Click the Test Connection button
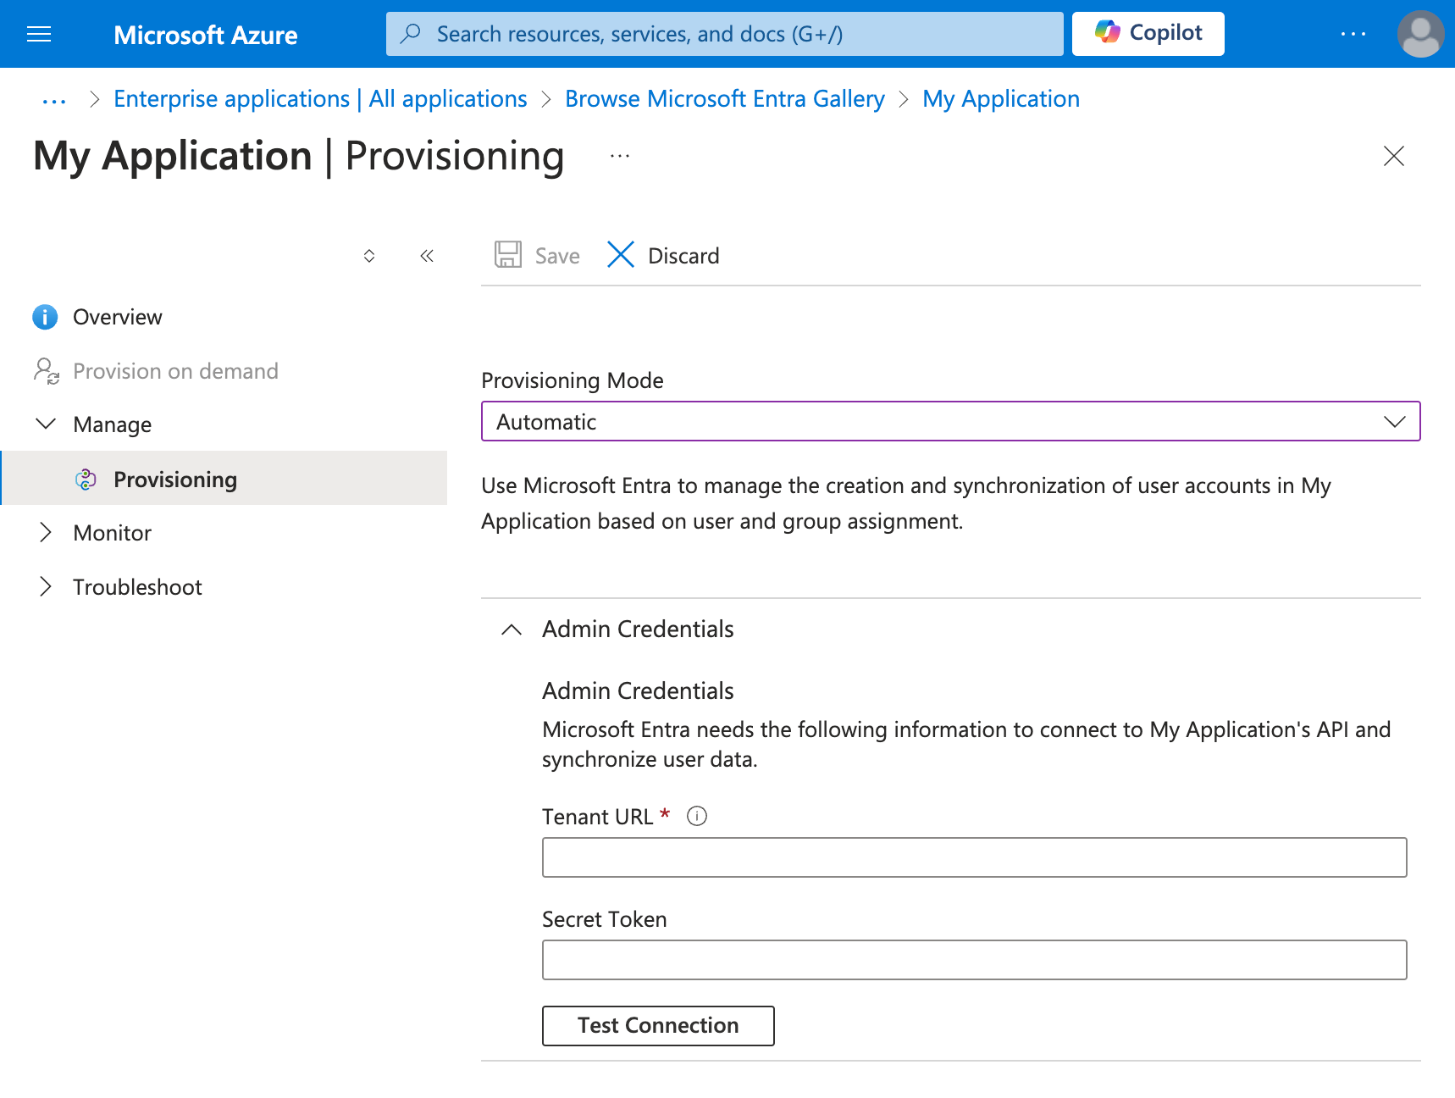Image resolution: width=1455 pixels, height=1098 pixels. 658,1026
